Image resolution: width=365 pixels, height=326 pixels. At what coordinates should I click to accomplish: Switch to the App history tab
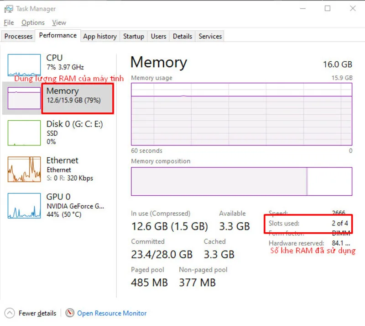[100, 36]
